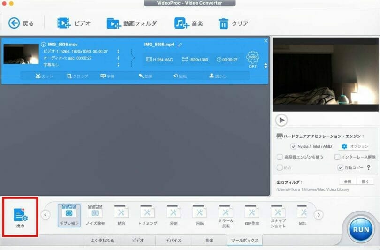Expand the ビデオ-1 track selector
The height and width of the screenshot is (250, 380).
pyautogui.click(x=118, y=51)
